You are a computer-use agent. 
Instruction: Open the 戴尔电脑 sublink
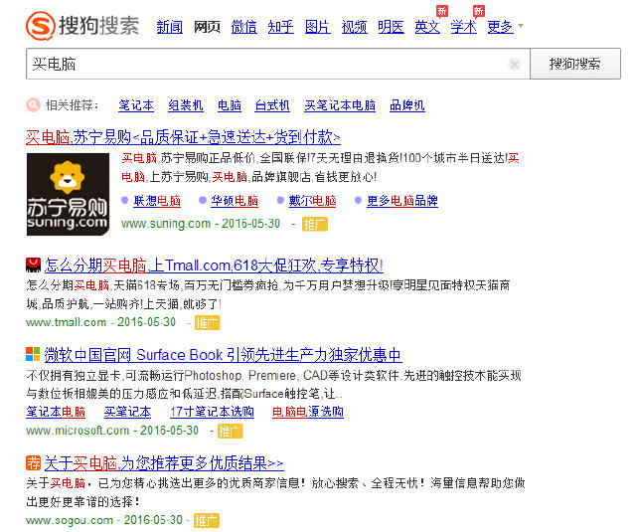[x=312, y=201]
